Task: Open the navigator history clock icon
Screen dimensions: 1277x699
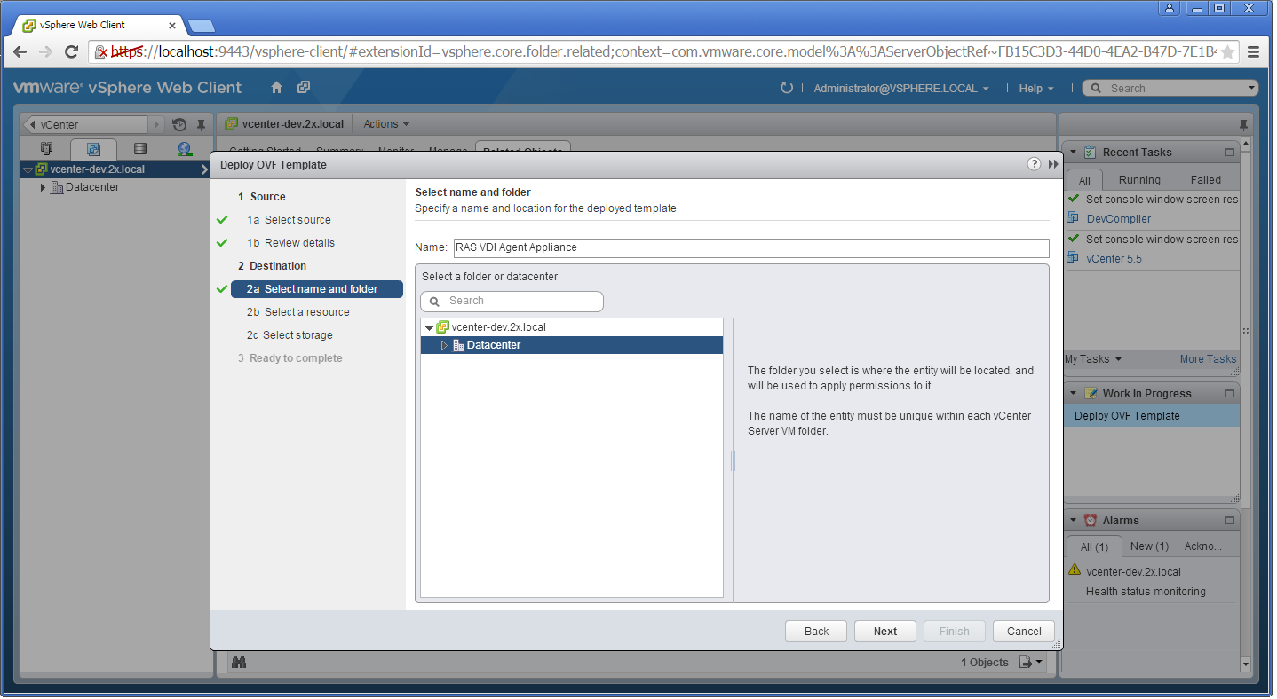Action: pyautogui.click(x=179, y=125)
